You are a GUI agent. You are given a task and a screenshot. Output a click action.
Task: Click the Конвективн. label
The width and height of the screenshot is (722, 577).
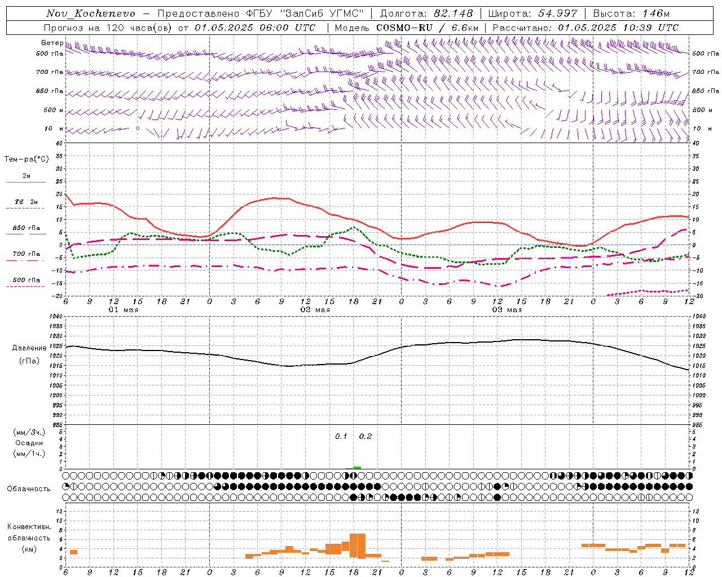point(29,527)
